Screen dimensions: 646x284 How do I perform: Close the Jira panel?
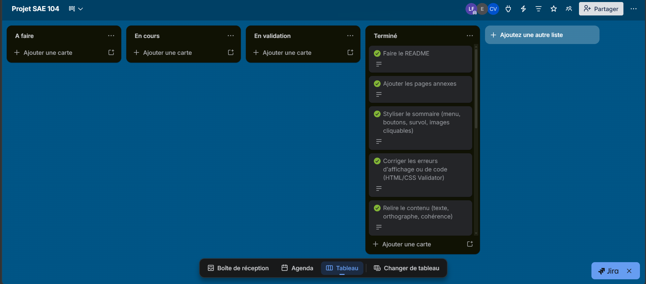(629, 271)
